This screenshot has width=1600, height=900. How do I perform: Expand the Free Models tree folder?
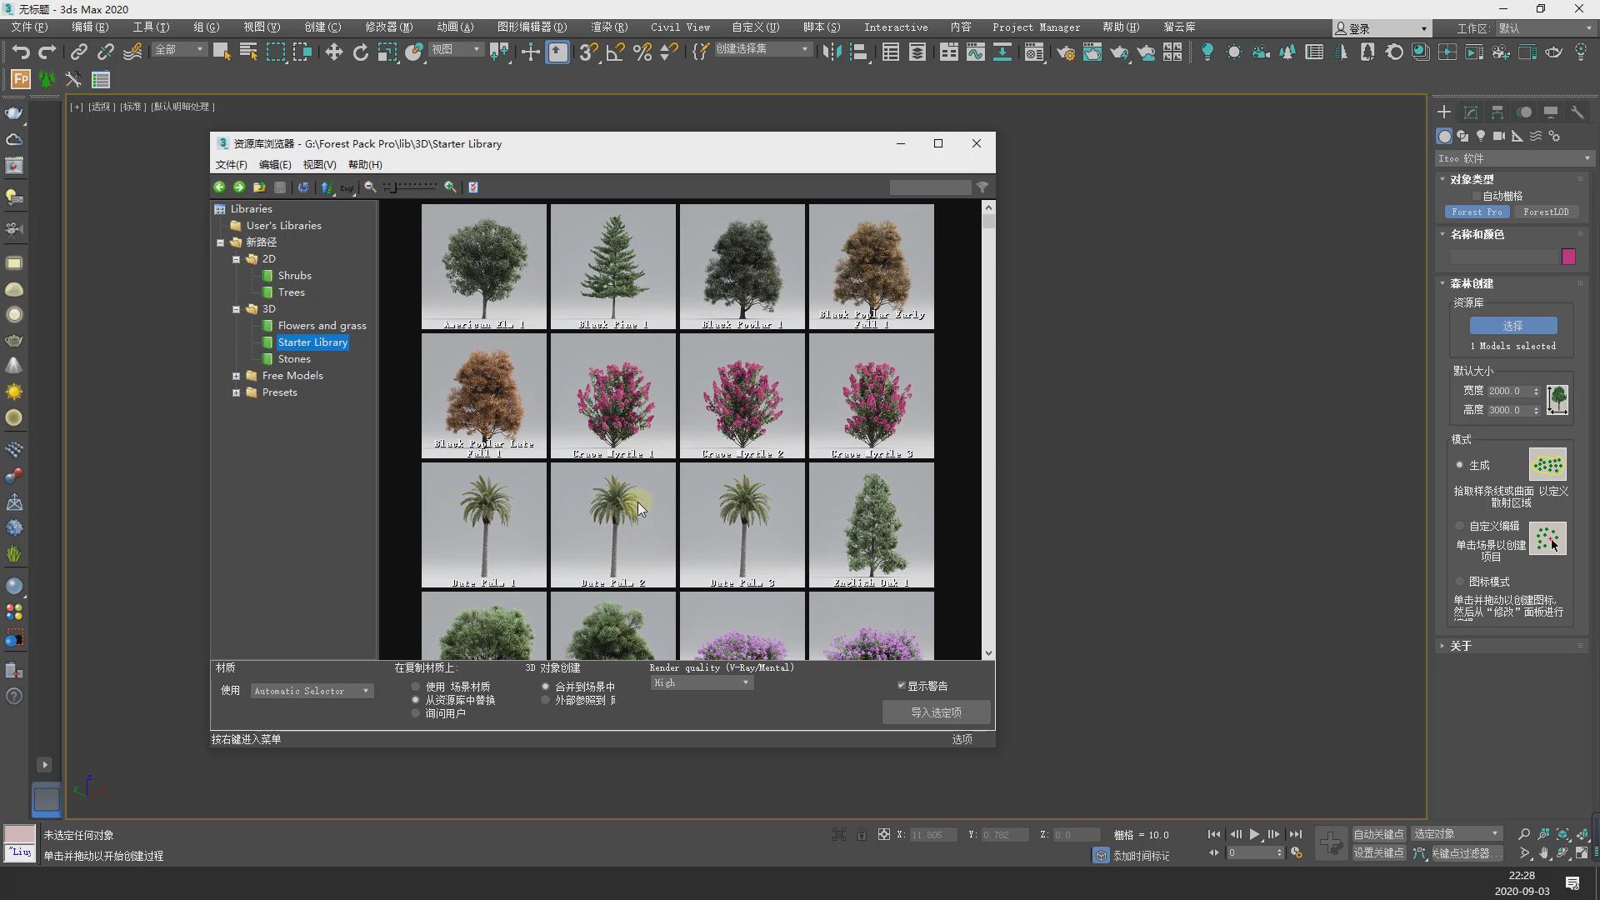coord(236,376)
